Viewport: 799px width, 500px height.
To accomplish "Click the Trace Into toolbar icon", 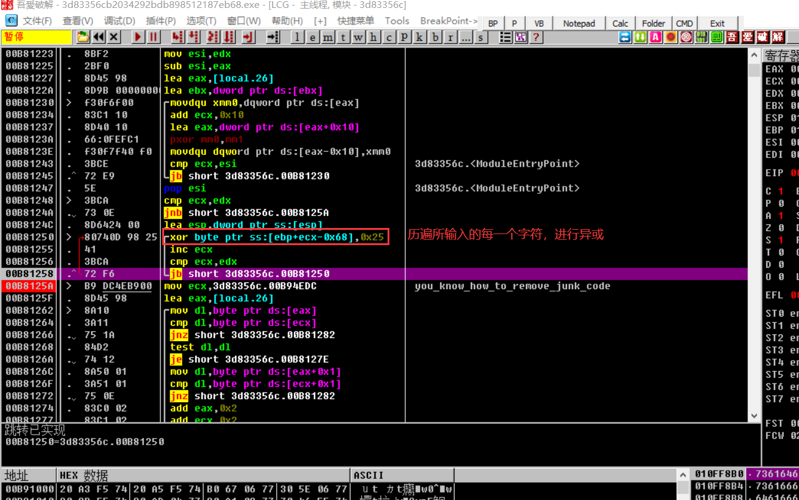I will point(212,37).
